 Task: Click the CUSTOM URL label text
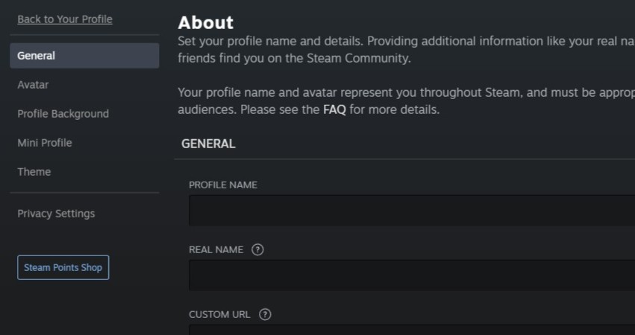[x=219, y=315]
